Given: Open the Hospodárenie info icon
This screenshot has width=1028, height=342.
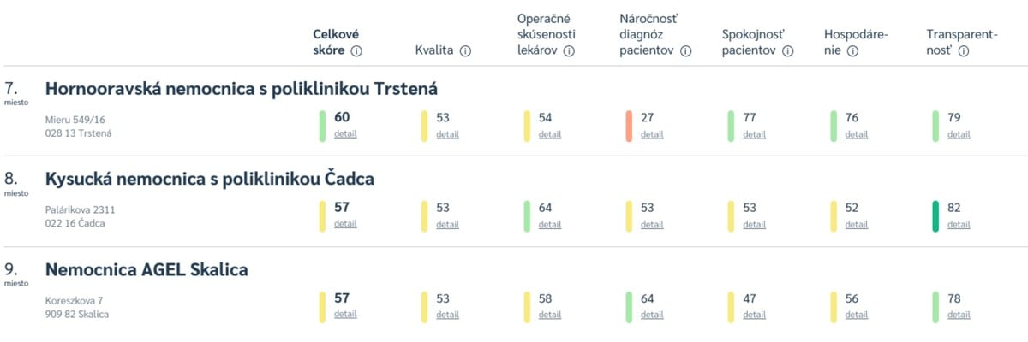Looking at the screenshot, I should 852,51.
